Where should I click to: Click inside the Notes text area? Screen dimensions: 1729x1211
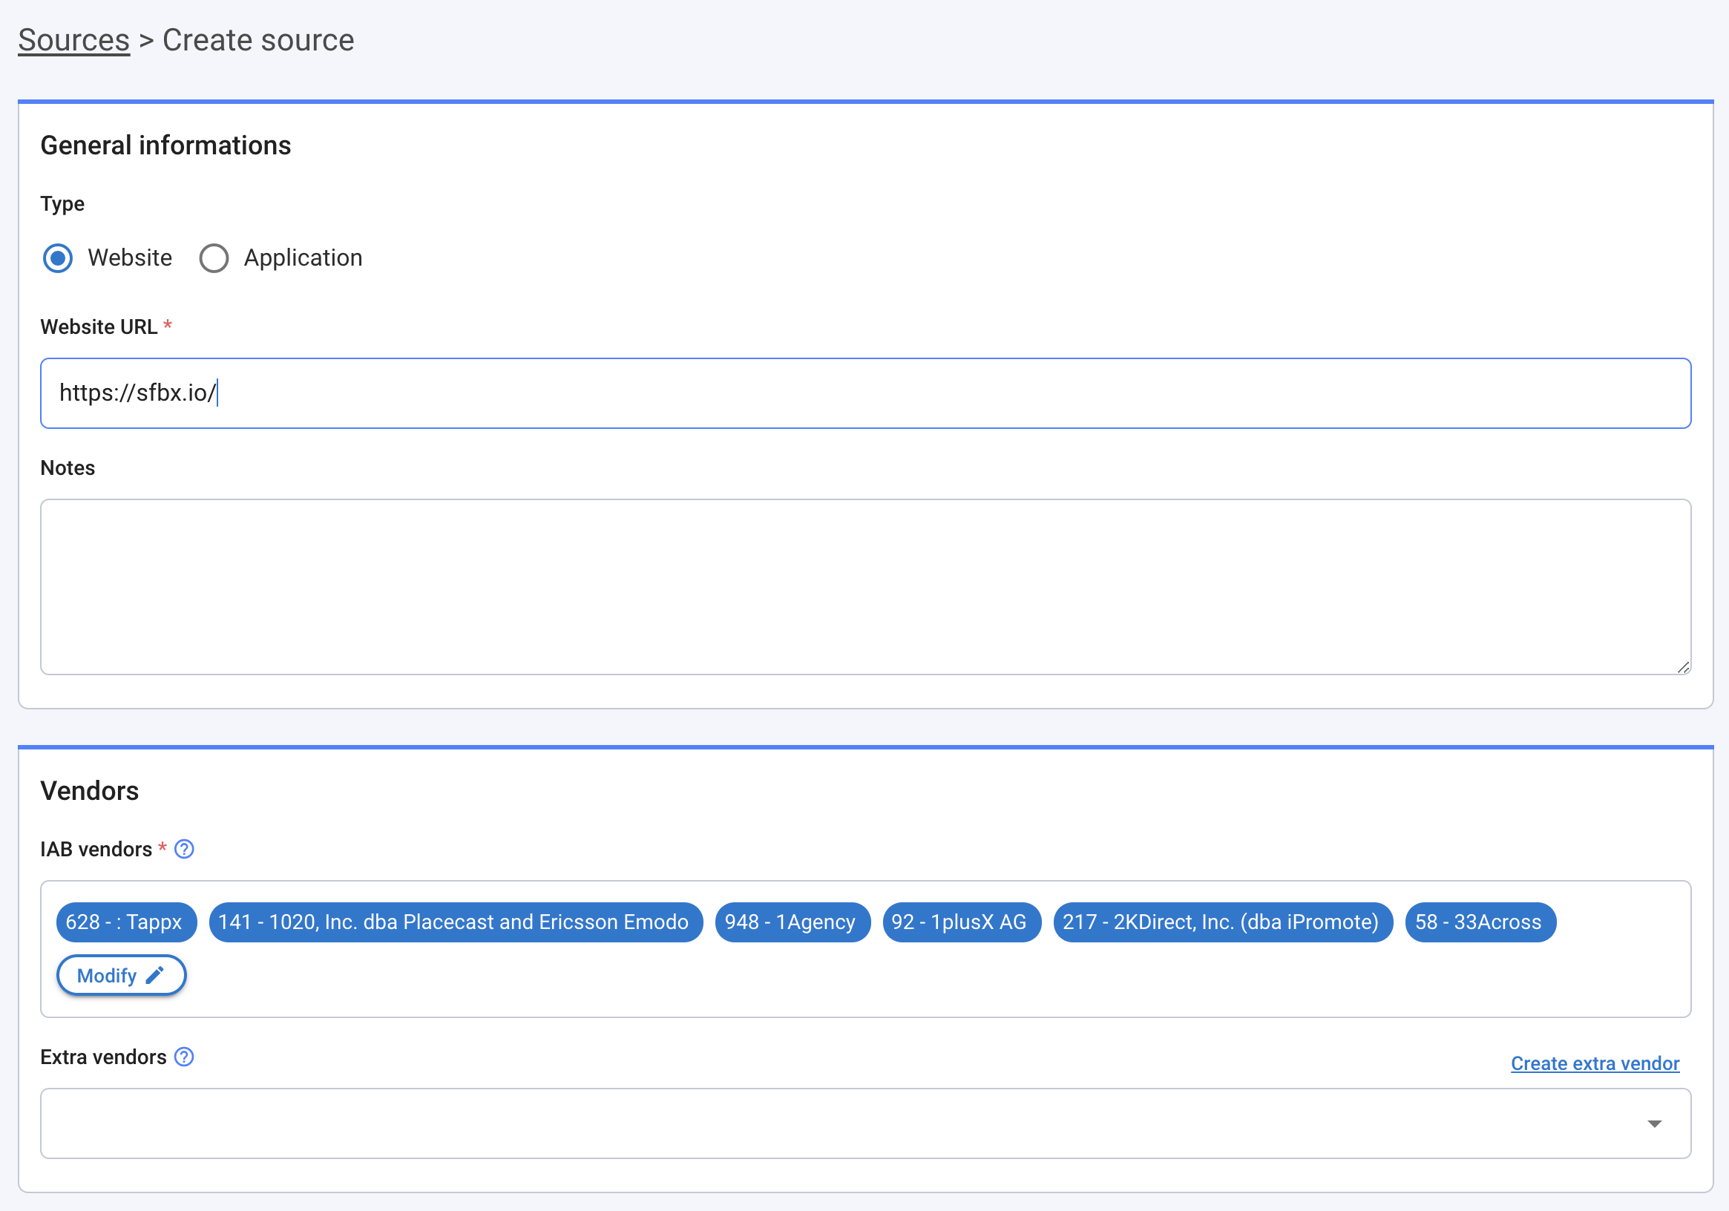pos(864,586)
